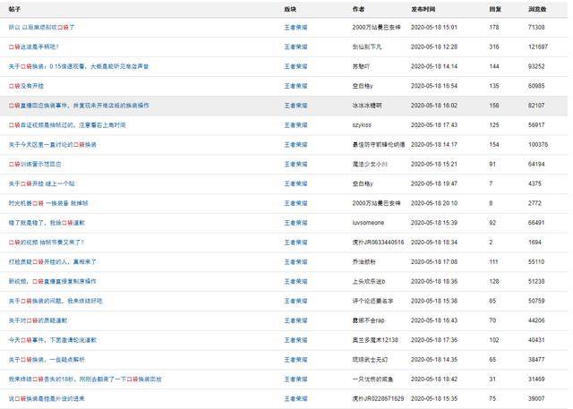Viewport: 573px width, 409px height.
Task: Open the post with 39007 views
Action: (x=47, y=398)
